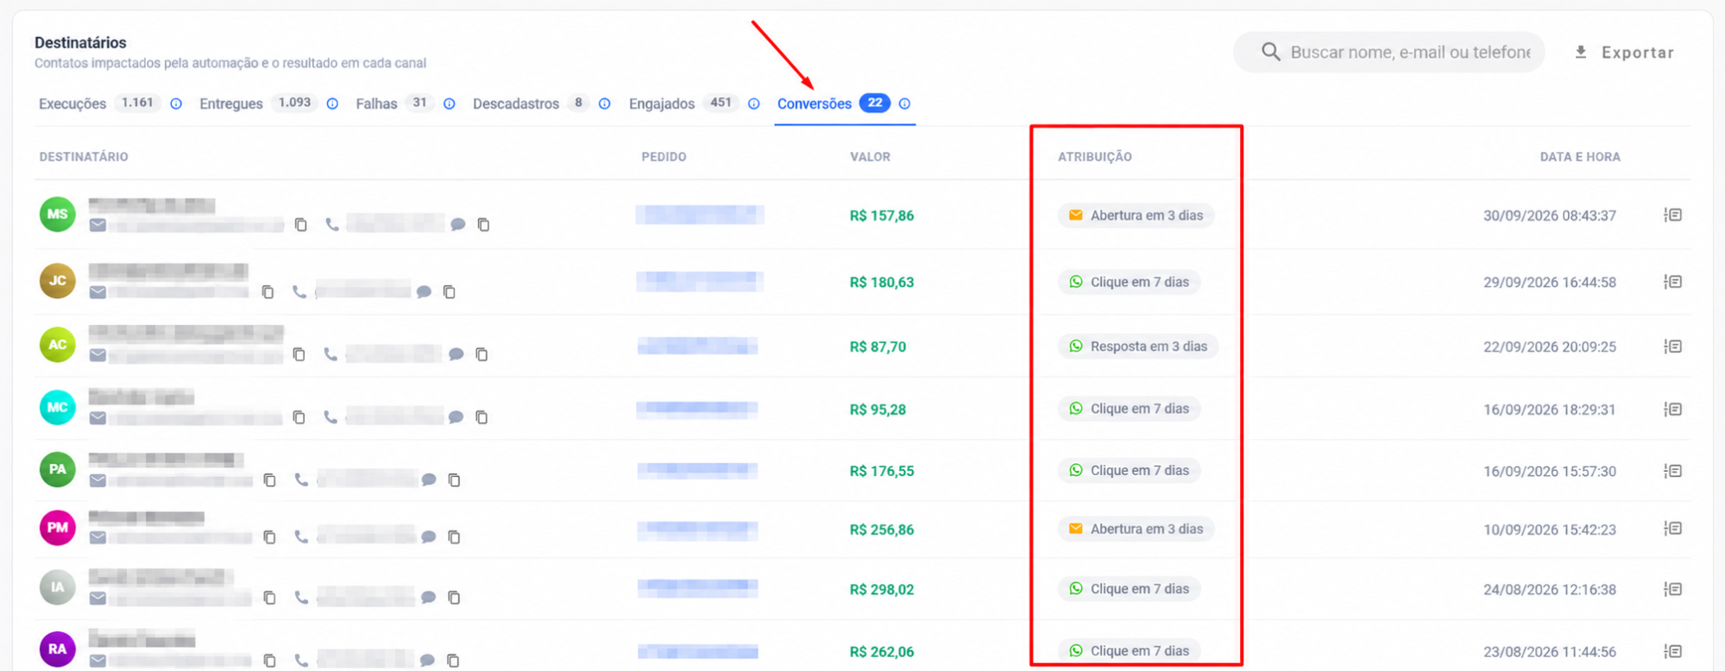
Task: Click Abertura em 3 dias badge, MS row
Action: click(1136, 216)
